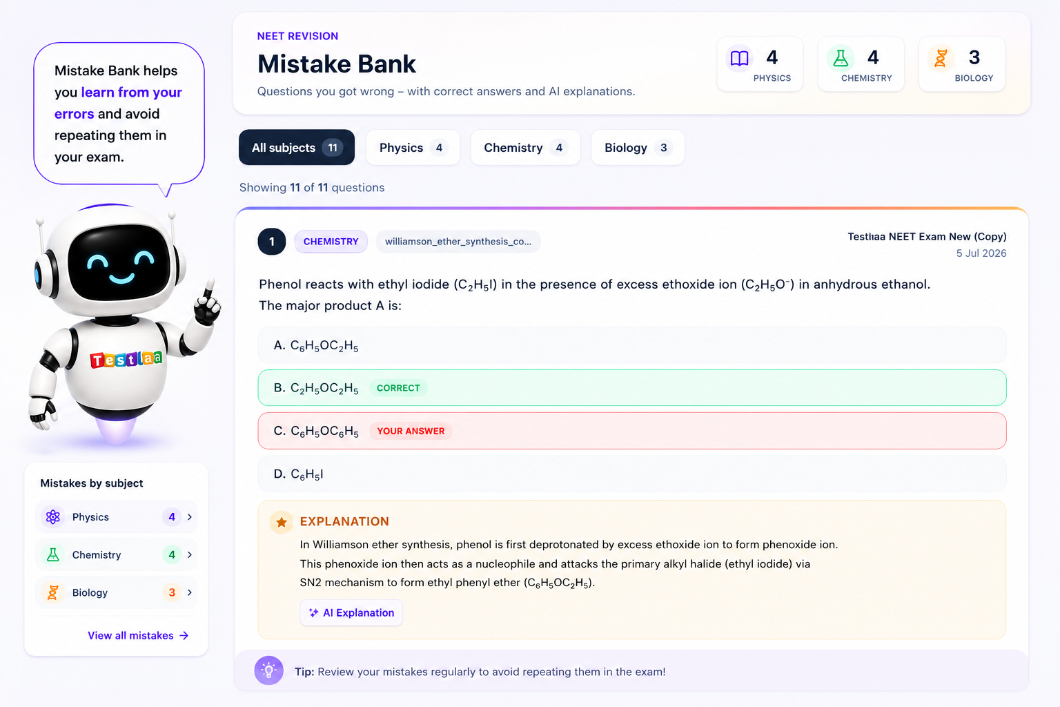Click the date "5 Jul 2026"
Image resolution: width=1060 pixels, height=707 pixels.
pyautogui.click(x=981, y=253)
